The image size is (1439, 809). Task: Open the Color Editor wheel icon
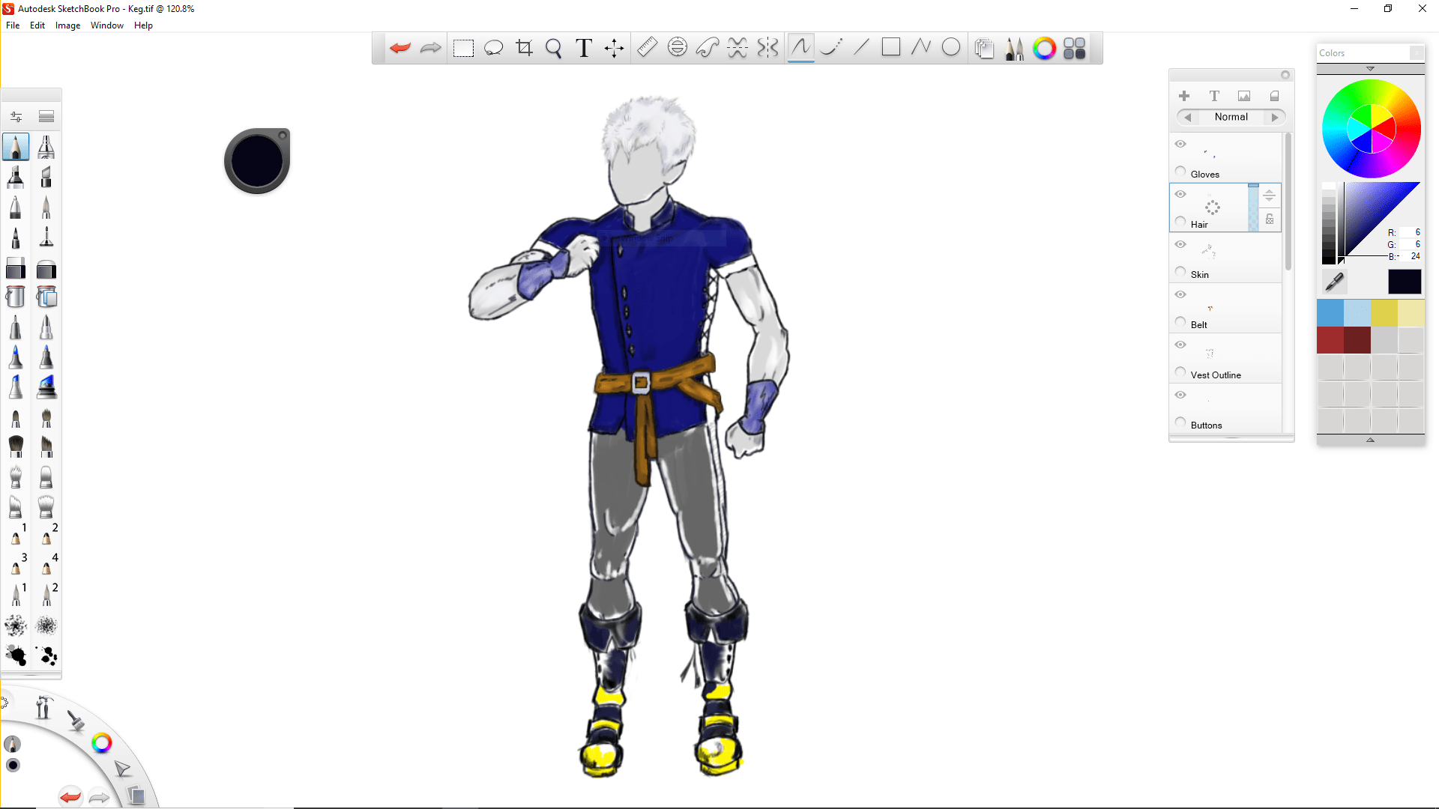(1044, 48)
